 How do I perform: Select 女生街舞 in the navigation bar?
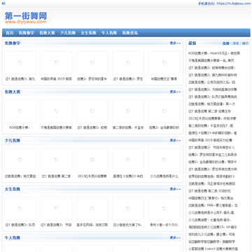tap(88, 33)
